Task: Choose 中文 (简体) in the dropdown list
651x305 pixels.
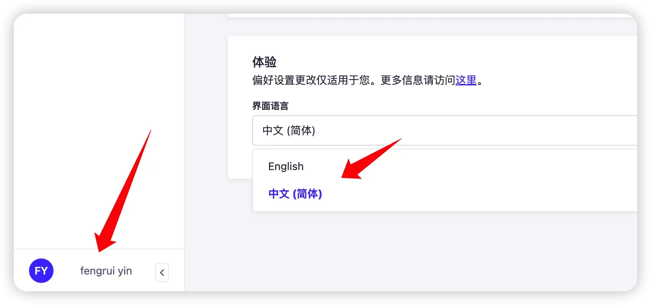Action: click(295, 194)
